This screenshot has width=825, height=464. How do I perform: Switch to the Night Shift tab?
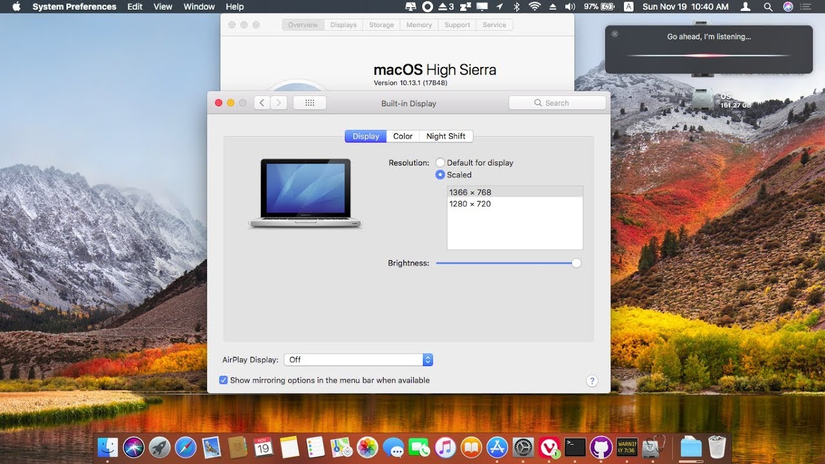point(446,136)
